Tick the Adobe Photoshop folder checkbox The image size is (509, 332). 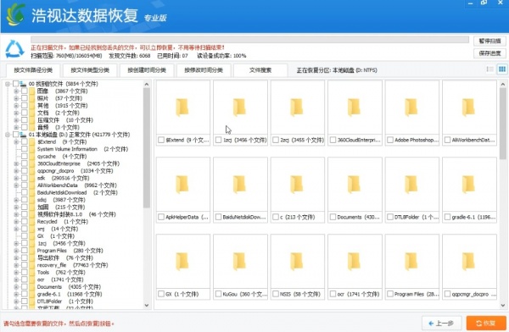click(390, 140)
